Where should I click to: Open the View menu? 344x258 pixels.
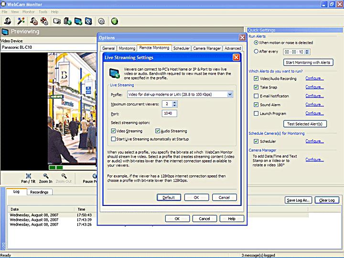point(15,12)
